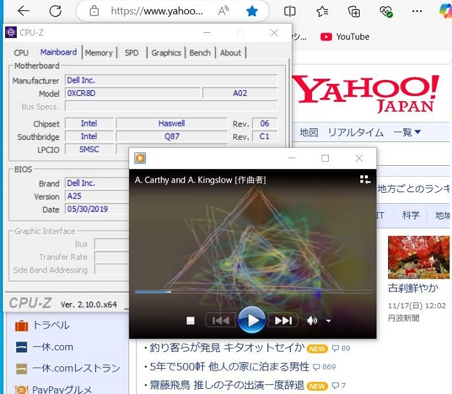452x394 pixels.
Task: Skip to the previous track in the media player
Action: pos(221,320)
